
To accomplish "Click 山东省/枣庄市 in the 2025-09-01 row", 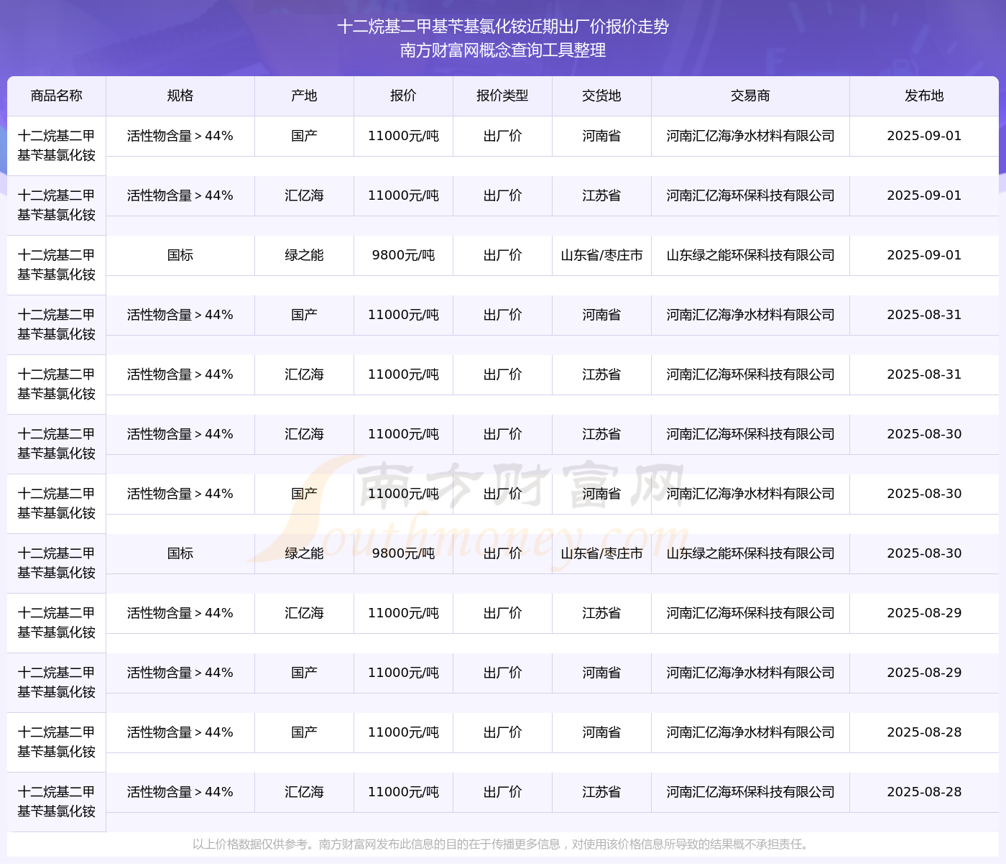I will coord(601,255).
